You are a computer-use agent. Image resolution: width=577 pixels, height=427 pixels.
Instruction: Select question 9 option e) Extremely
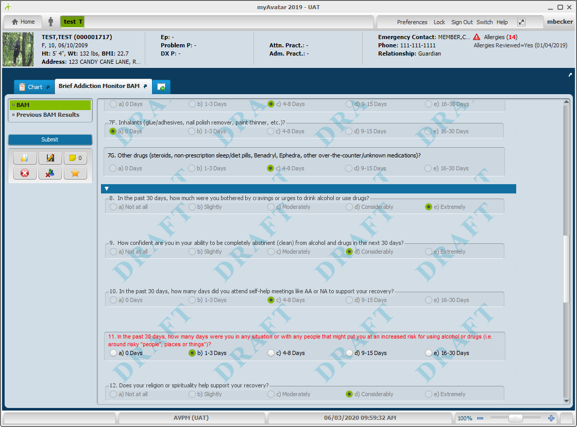coord(428,252)
